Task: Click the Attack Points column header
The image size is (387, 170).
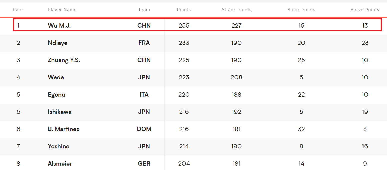Action: (236, 10)
